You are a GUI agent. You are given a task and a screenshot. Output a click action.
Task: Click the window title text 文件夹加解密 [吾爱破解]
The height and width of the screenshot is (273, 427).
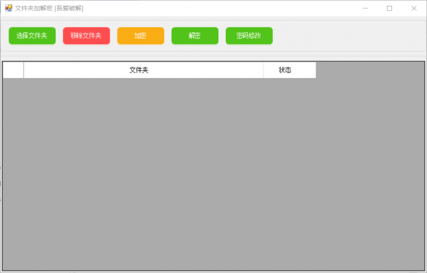pyautogui.click(x=49, y=8)
